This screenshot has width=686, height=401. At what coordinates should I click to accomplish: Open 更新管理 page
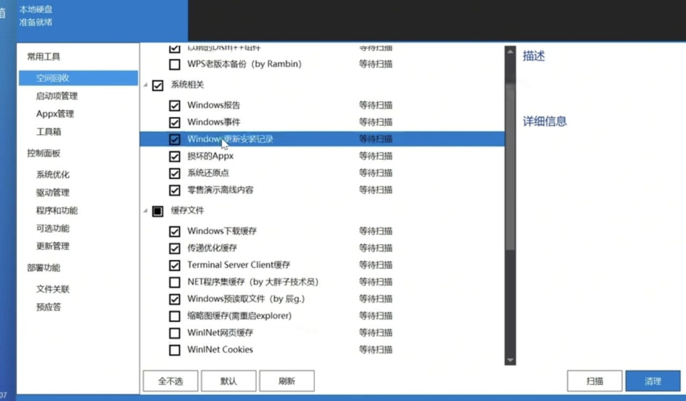point(53,246)
